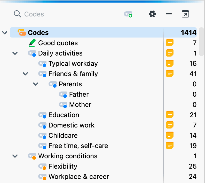The width and height of the screenshot is (205, 183).
Task: Click the total count 1414
Action: (189, 33)
